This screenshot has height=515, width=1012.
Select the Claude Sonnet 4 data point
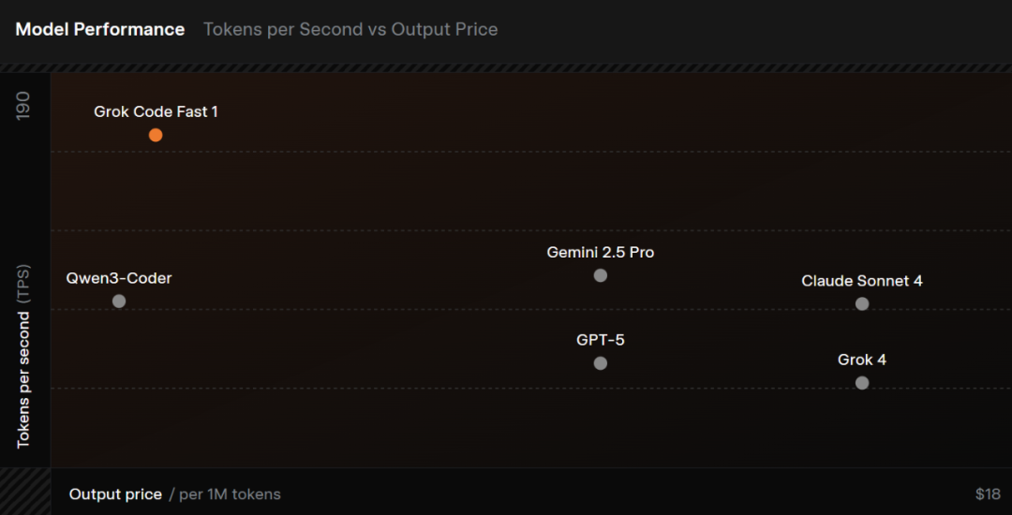862,304
